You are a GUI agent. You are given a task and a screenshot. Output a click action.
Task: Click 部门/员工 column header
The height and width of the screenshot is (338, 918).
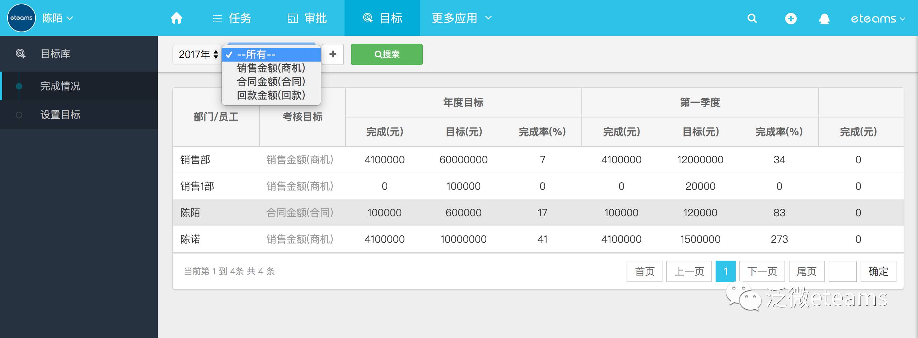[x=216, y=117]
